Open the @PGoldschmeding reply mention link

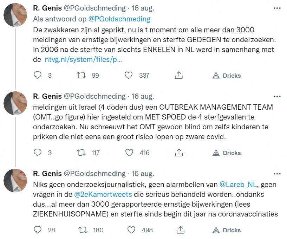pyautogui.click(x=119, y=19)
